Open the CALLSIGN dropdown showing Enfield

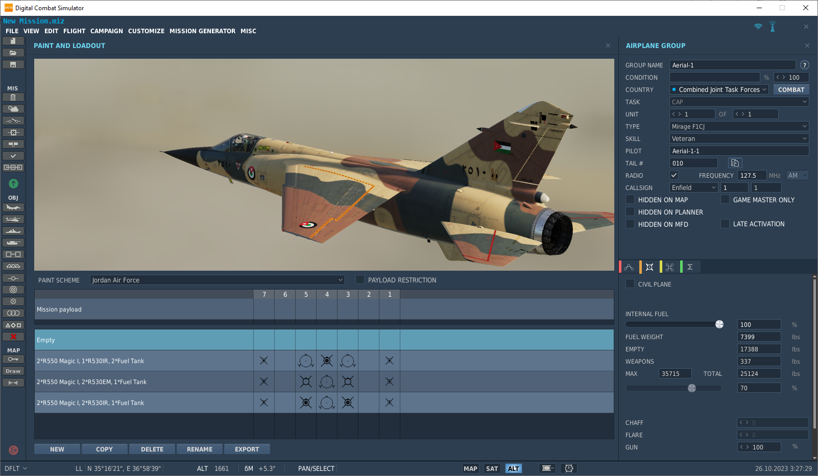tap(694, 187)
